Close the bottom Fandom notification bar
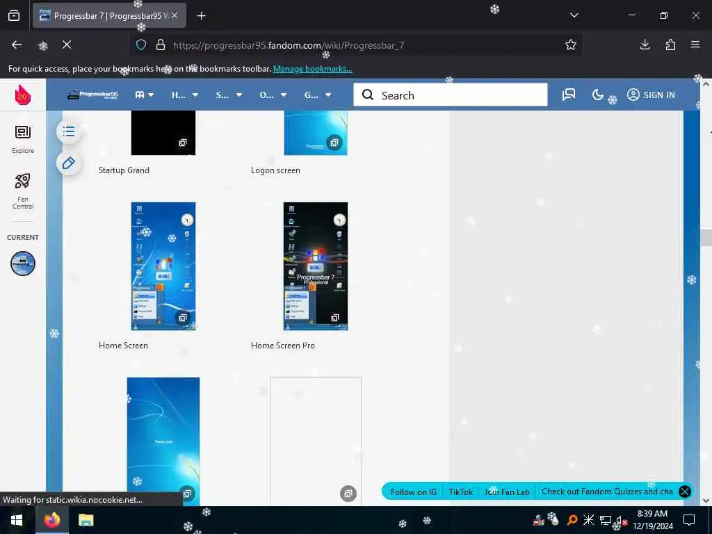 tap(685, 492)
